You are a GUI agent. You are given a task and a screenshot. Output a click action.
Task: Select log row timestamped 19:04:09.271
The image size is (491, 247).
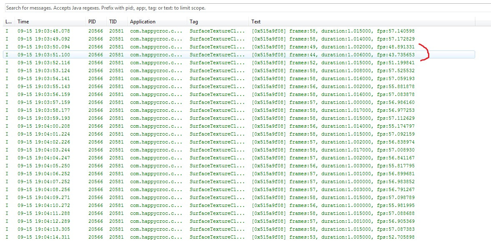tap(239, 197)
